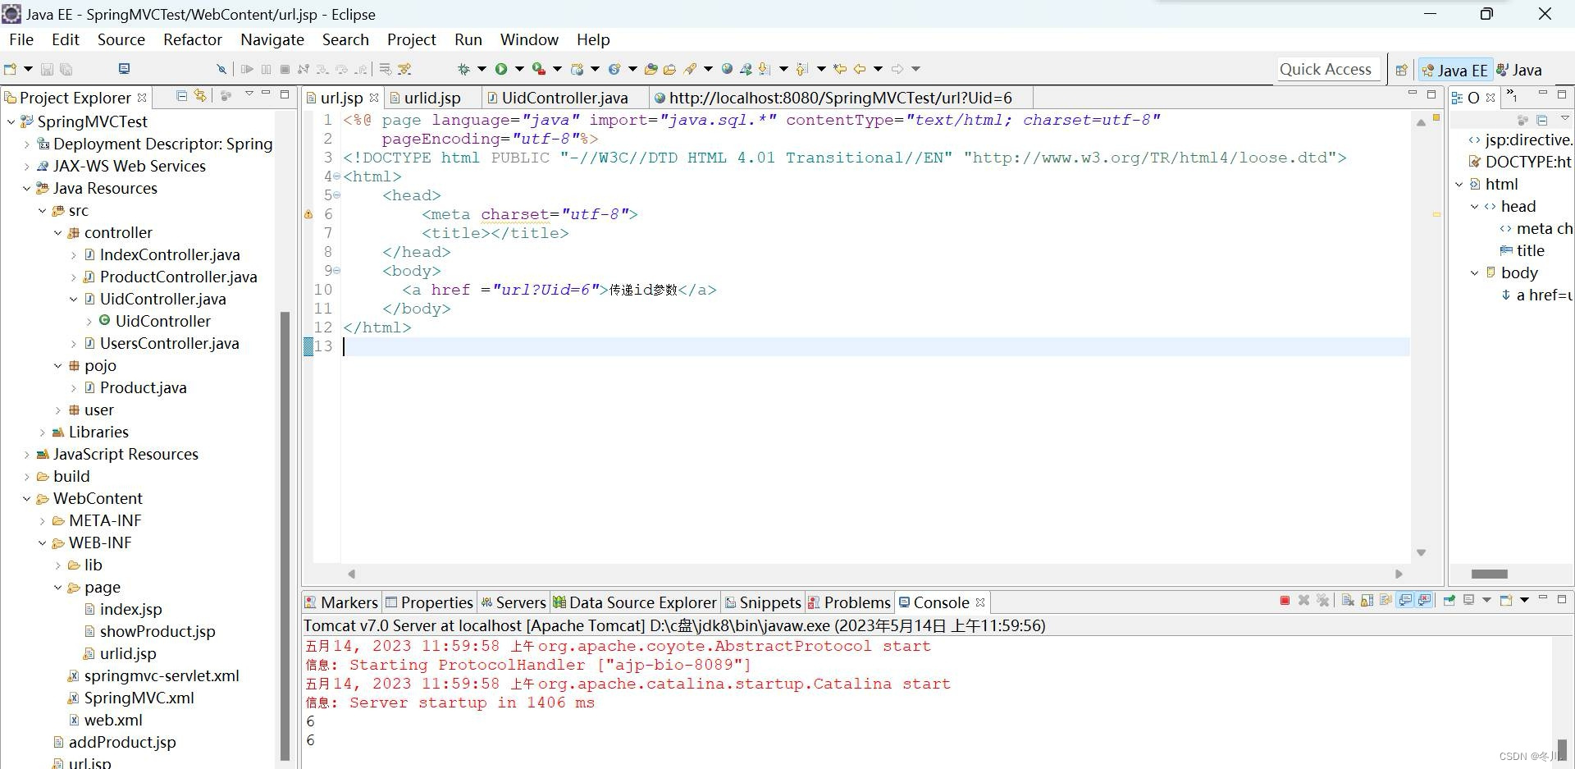
Task: Click the green Run button icon
Action: 500,69
